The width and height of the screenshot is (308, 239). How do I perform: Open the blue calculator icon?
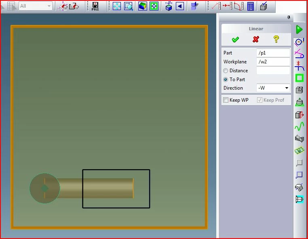tap(251, 6)
